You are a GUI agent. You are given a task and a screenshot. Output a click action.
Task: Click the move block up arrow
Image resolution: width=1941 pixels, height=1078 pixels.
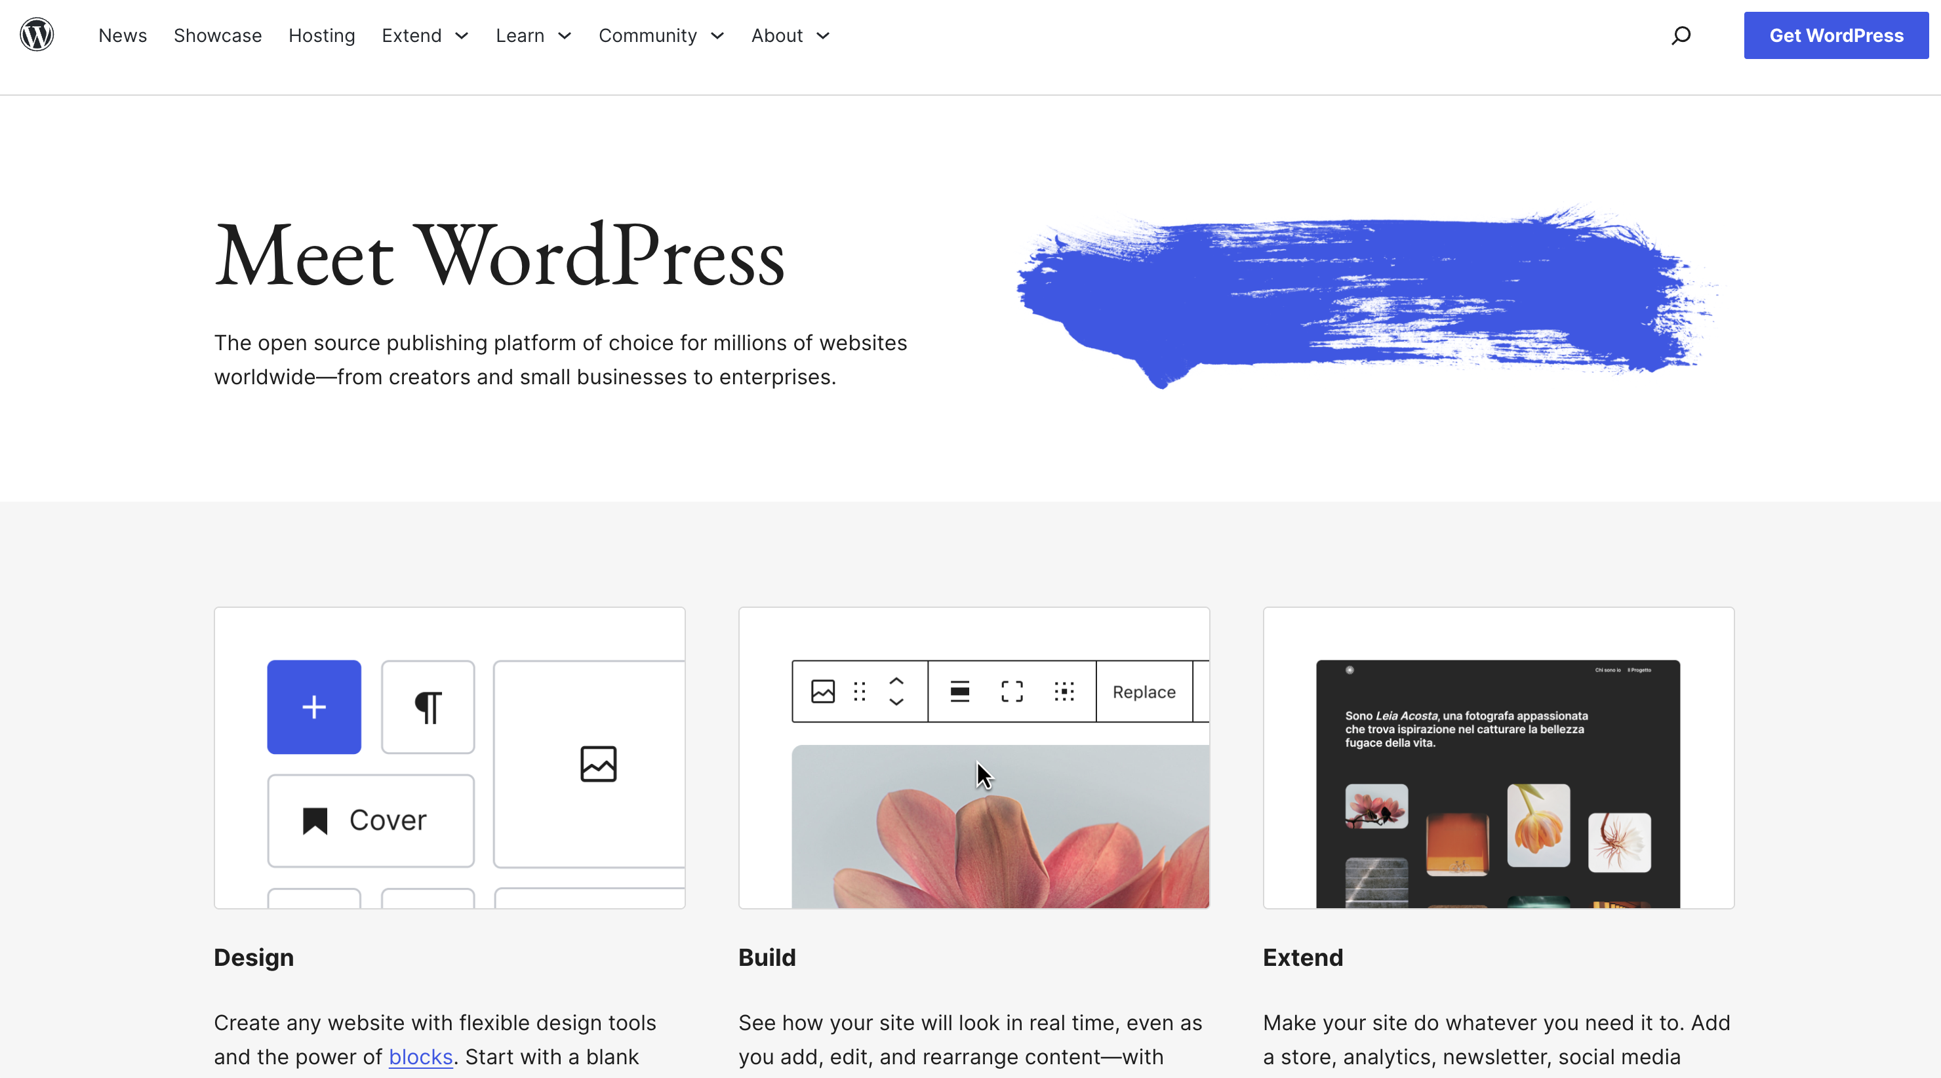896,682
